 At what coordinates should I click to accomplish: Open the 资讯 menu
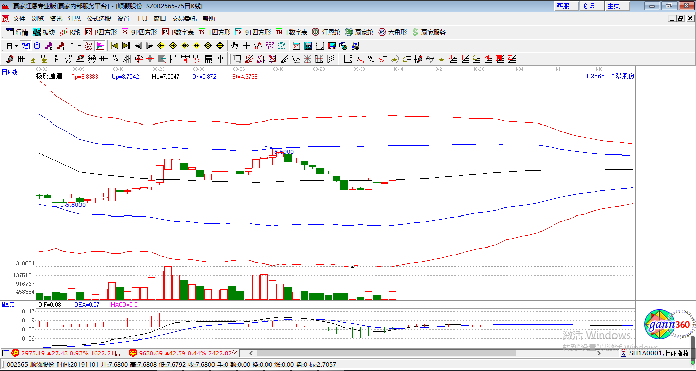pos(56,19)
